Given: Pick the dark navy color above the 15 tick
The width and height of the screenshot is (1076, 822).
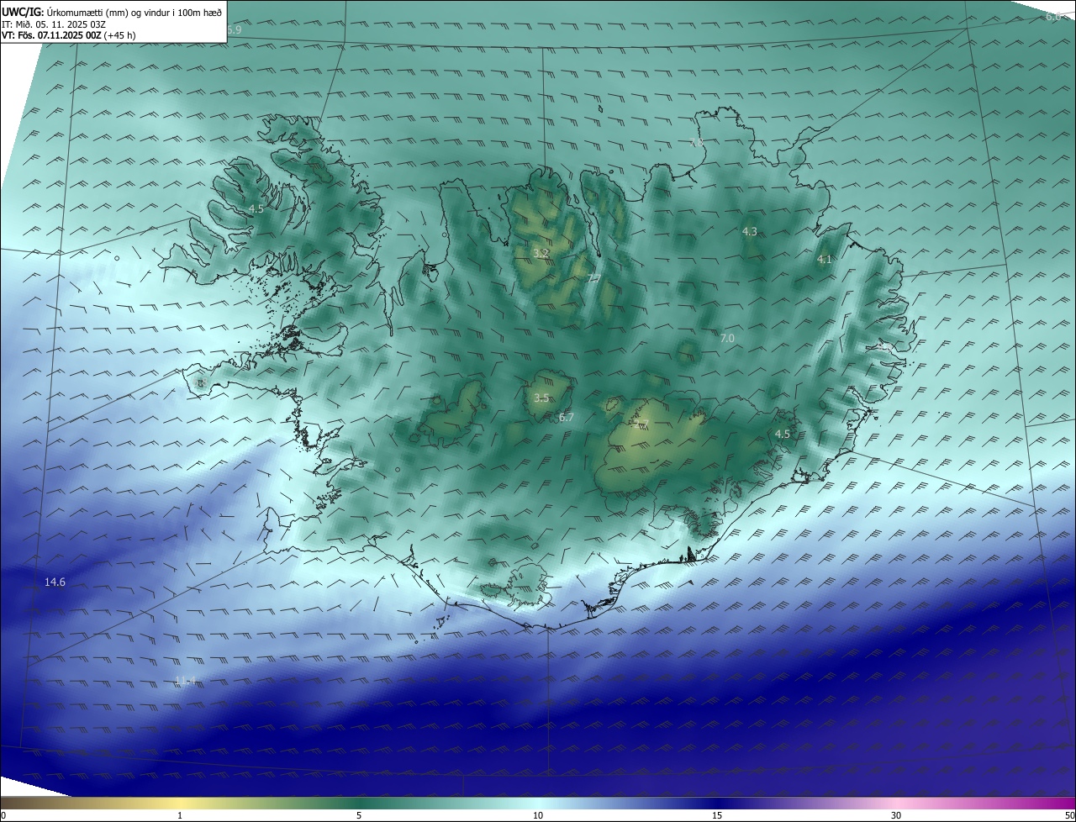Looking at the screenshot, I should tap(717, 803).
